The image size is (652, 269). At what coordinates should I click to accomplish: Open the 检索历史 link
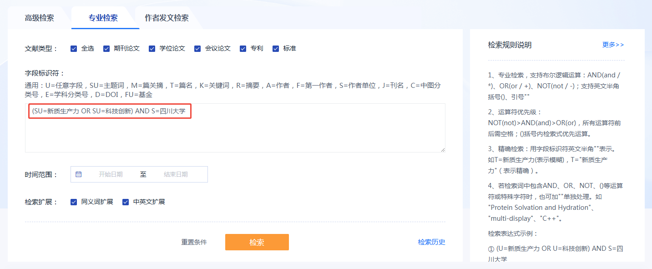click(x=431, y=242)
